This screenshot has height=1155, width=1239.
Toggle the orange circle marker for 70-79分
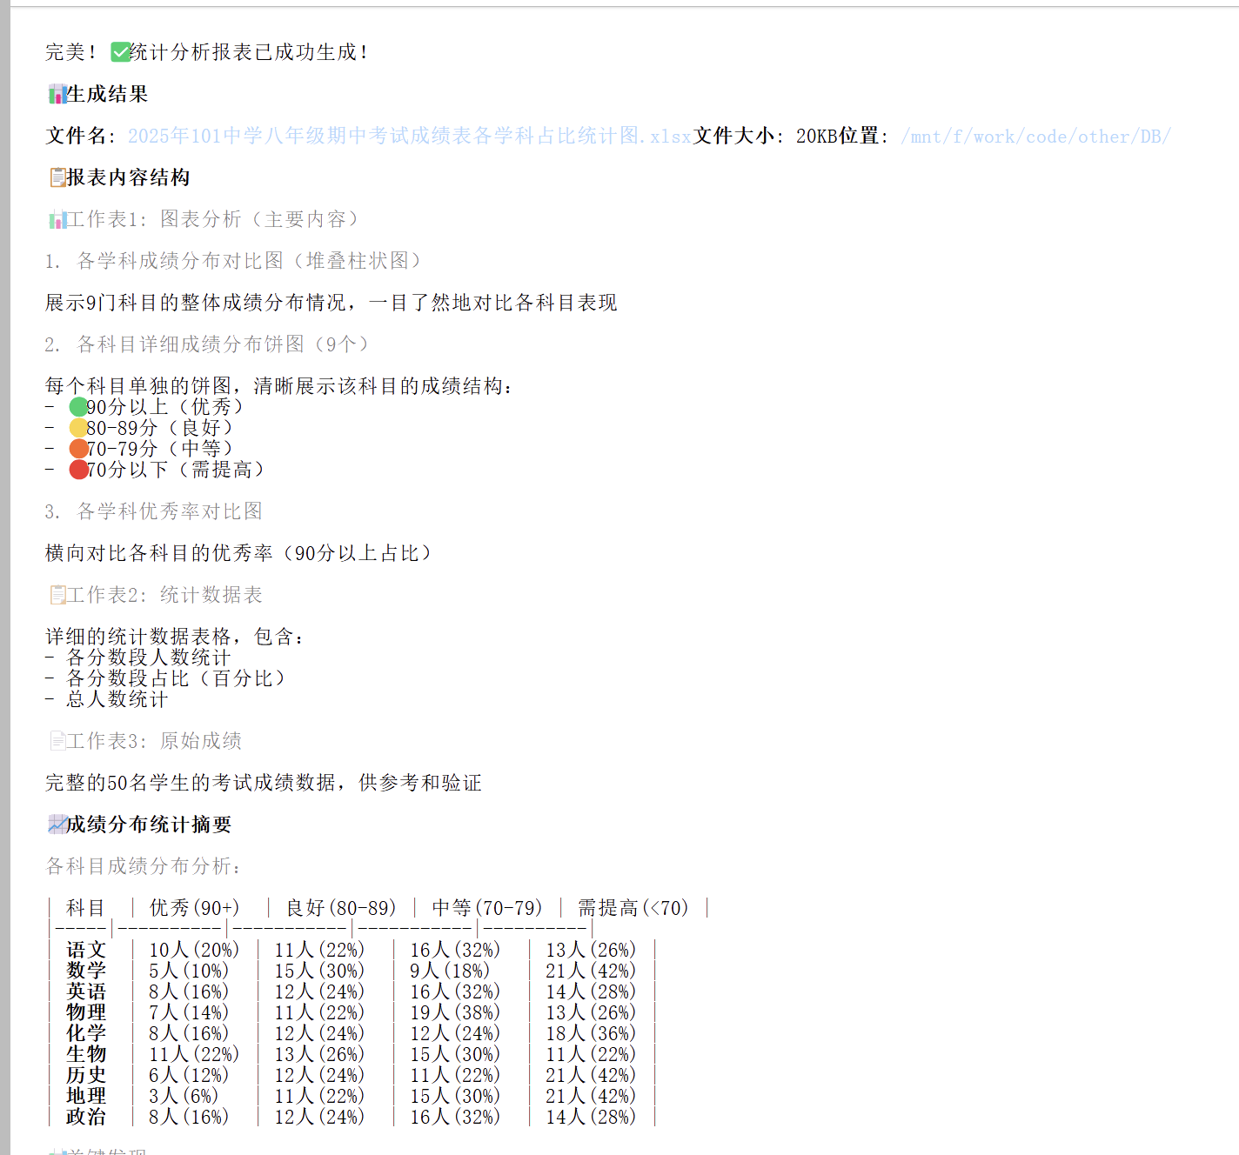point(77,448)
